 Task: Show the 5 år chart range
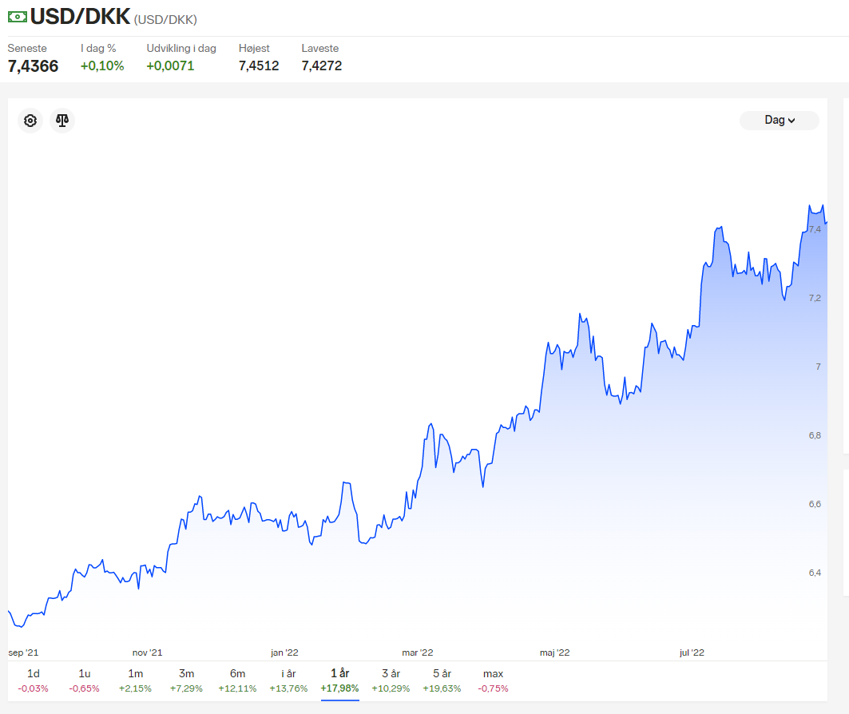coord(442,680)
